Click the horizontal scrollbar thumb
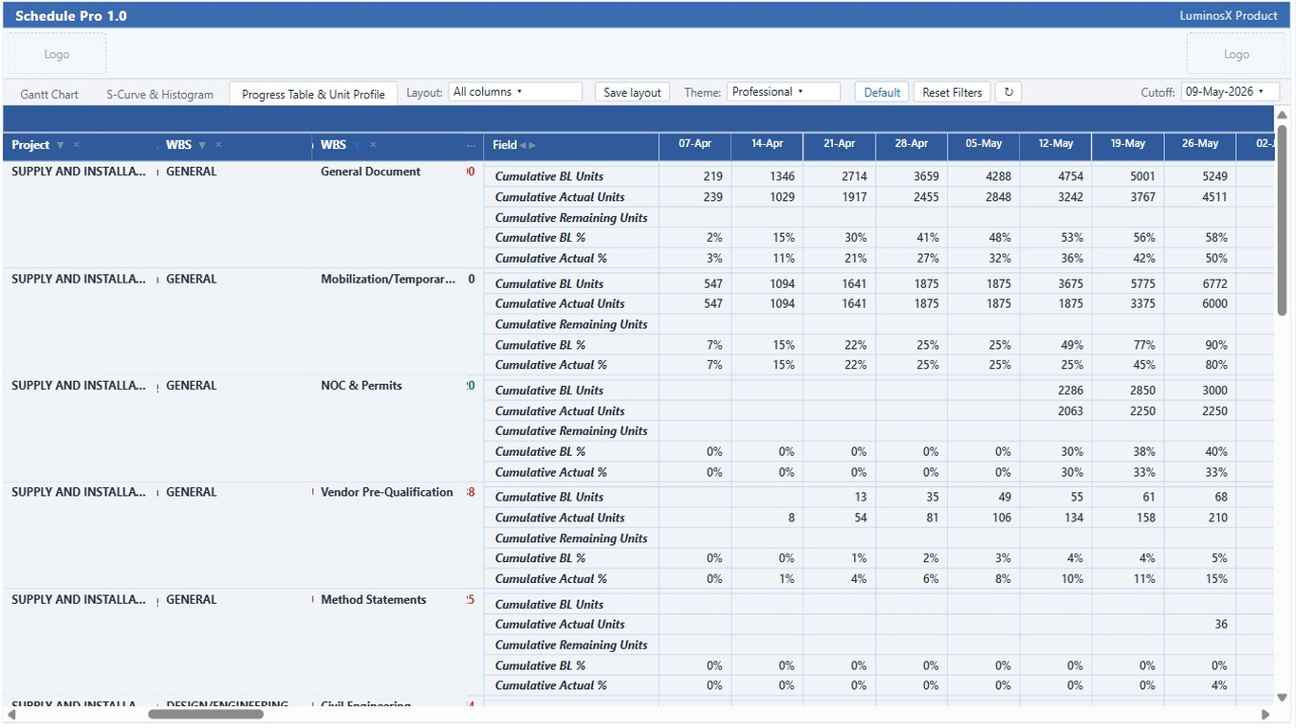This screenshot has width=1296, height=728. coord(206,714)
